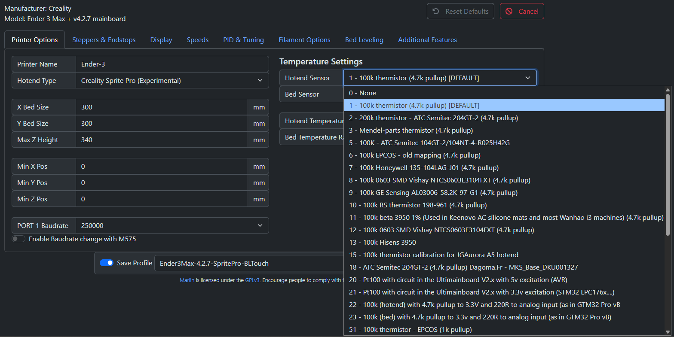Open the Bed Leveling tab
This screenshot has width=674, height=337.
click(364, 40)
